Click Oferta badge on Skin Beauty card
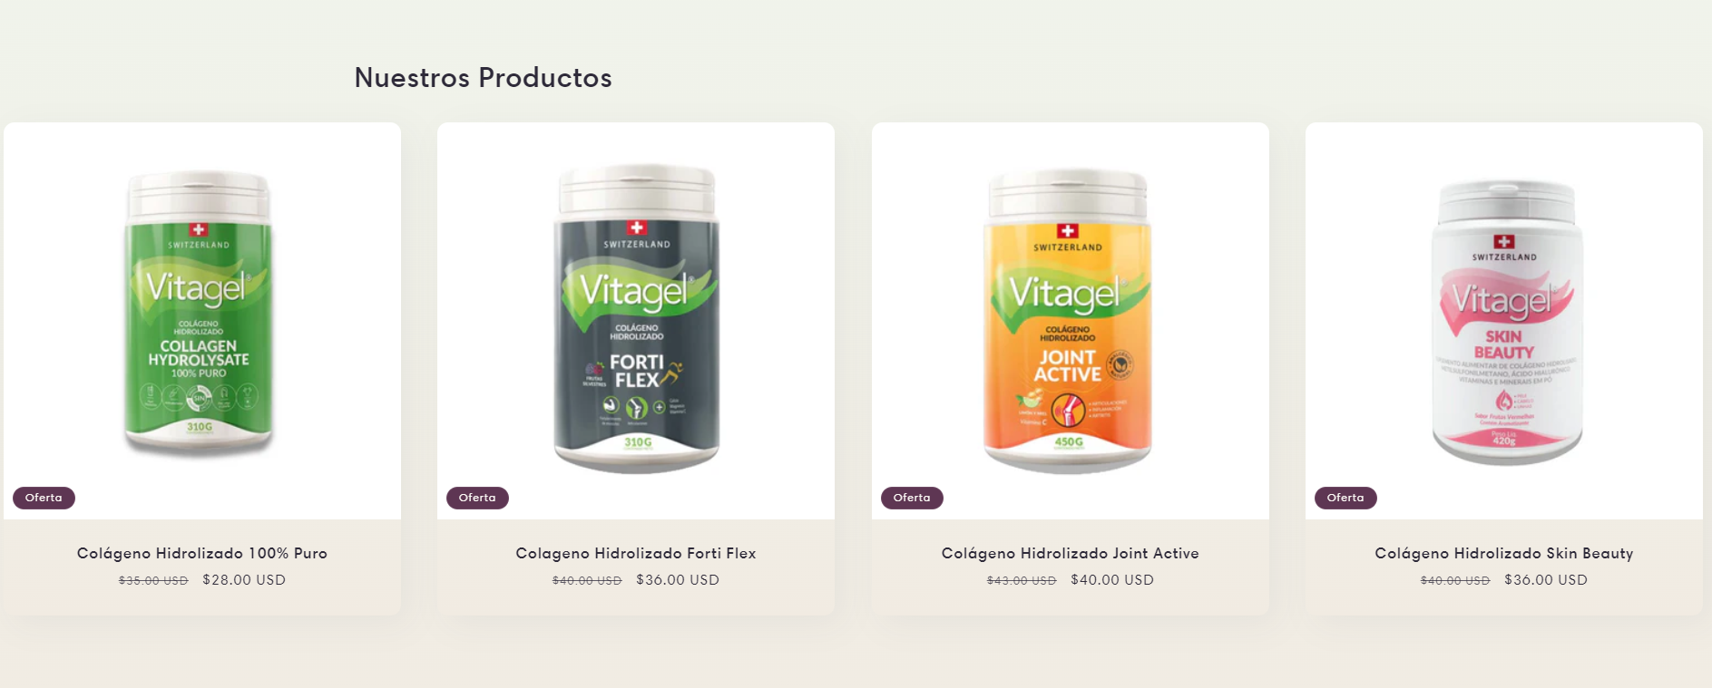Image resolution: width=1712 pixels, height=688 pixels. pos(1345,498)
